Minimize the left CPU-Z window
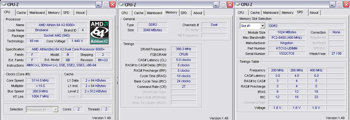This screenshot has width=350, height=120. point(99,4)
